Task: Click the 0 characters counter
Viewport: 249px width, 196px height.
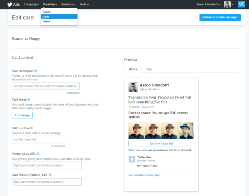Action: coord(73,93)
